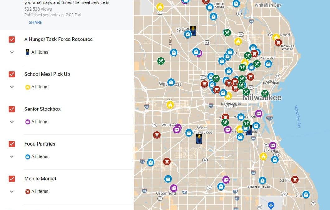Expand the Food Pantries items list
The image size is (330, 210).
point(12,157)
